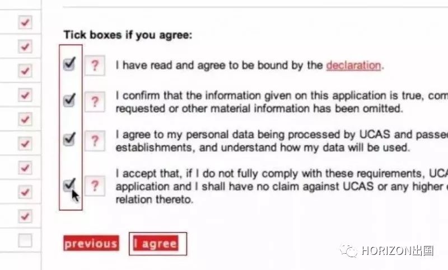Click the empty unticked box in sidebar
Image resolution: width=448 pixels, height=270 pixels.
(25, 240)
